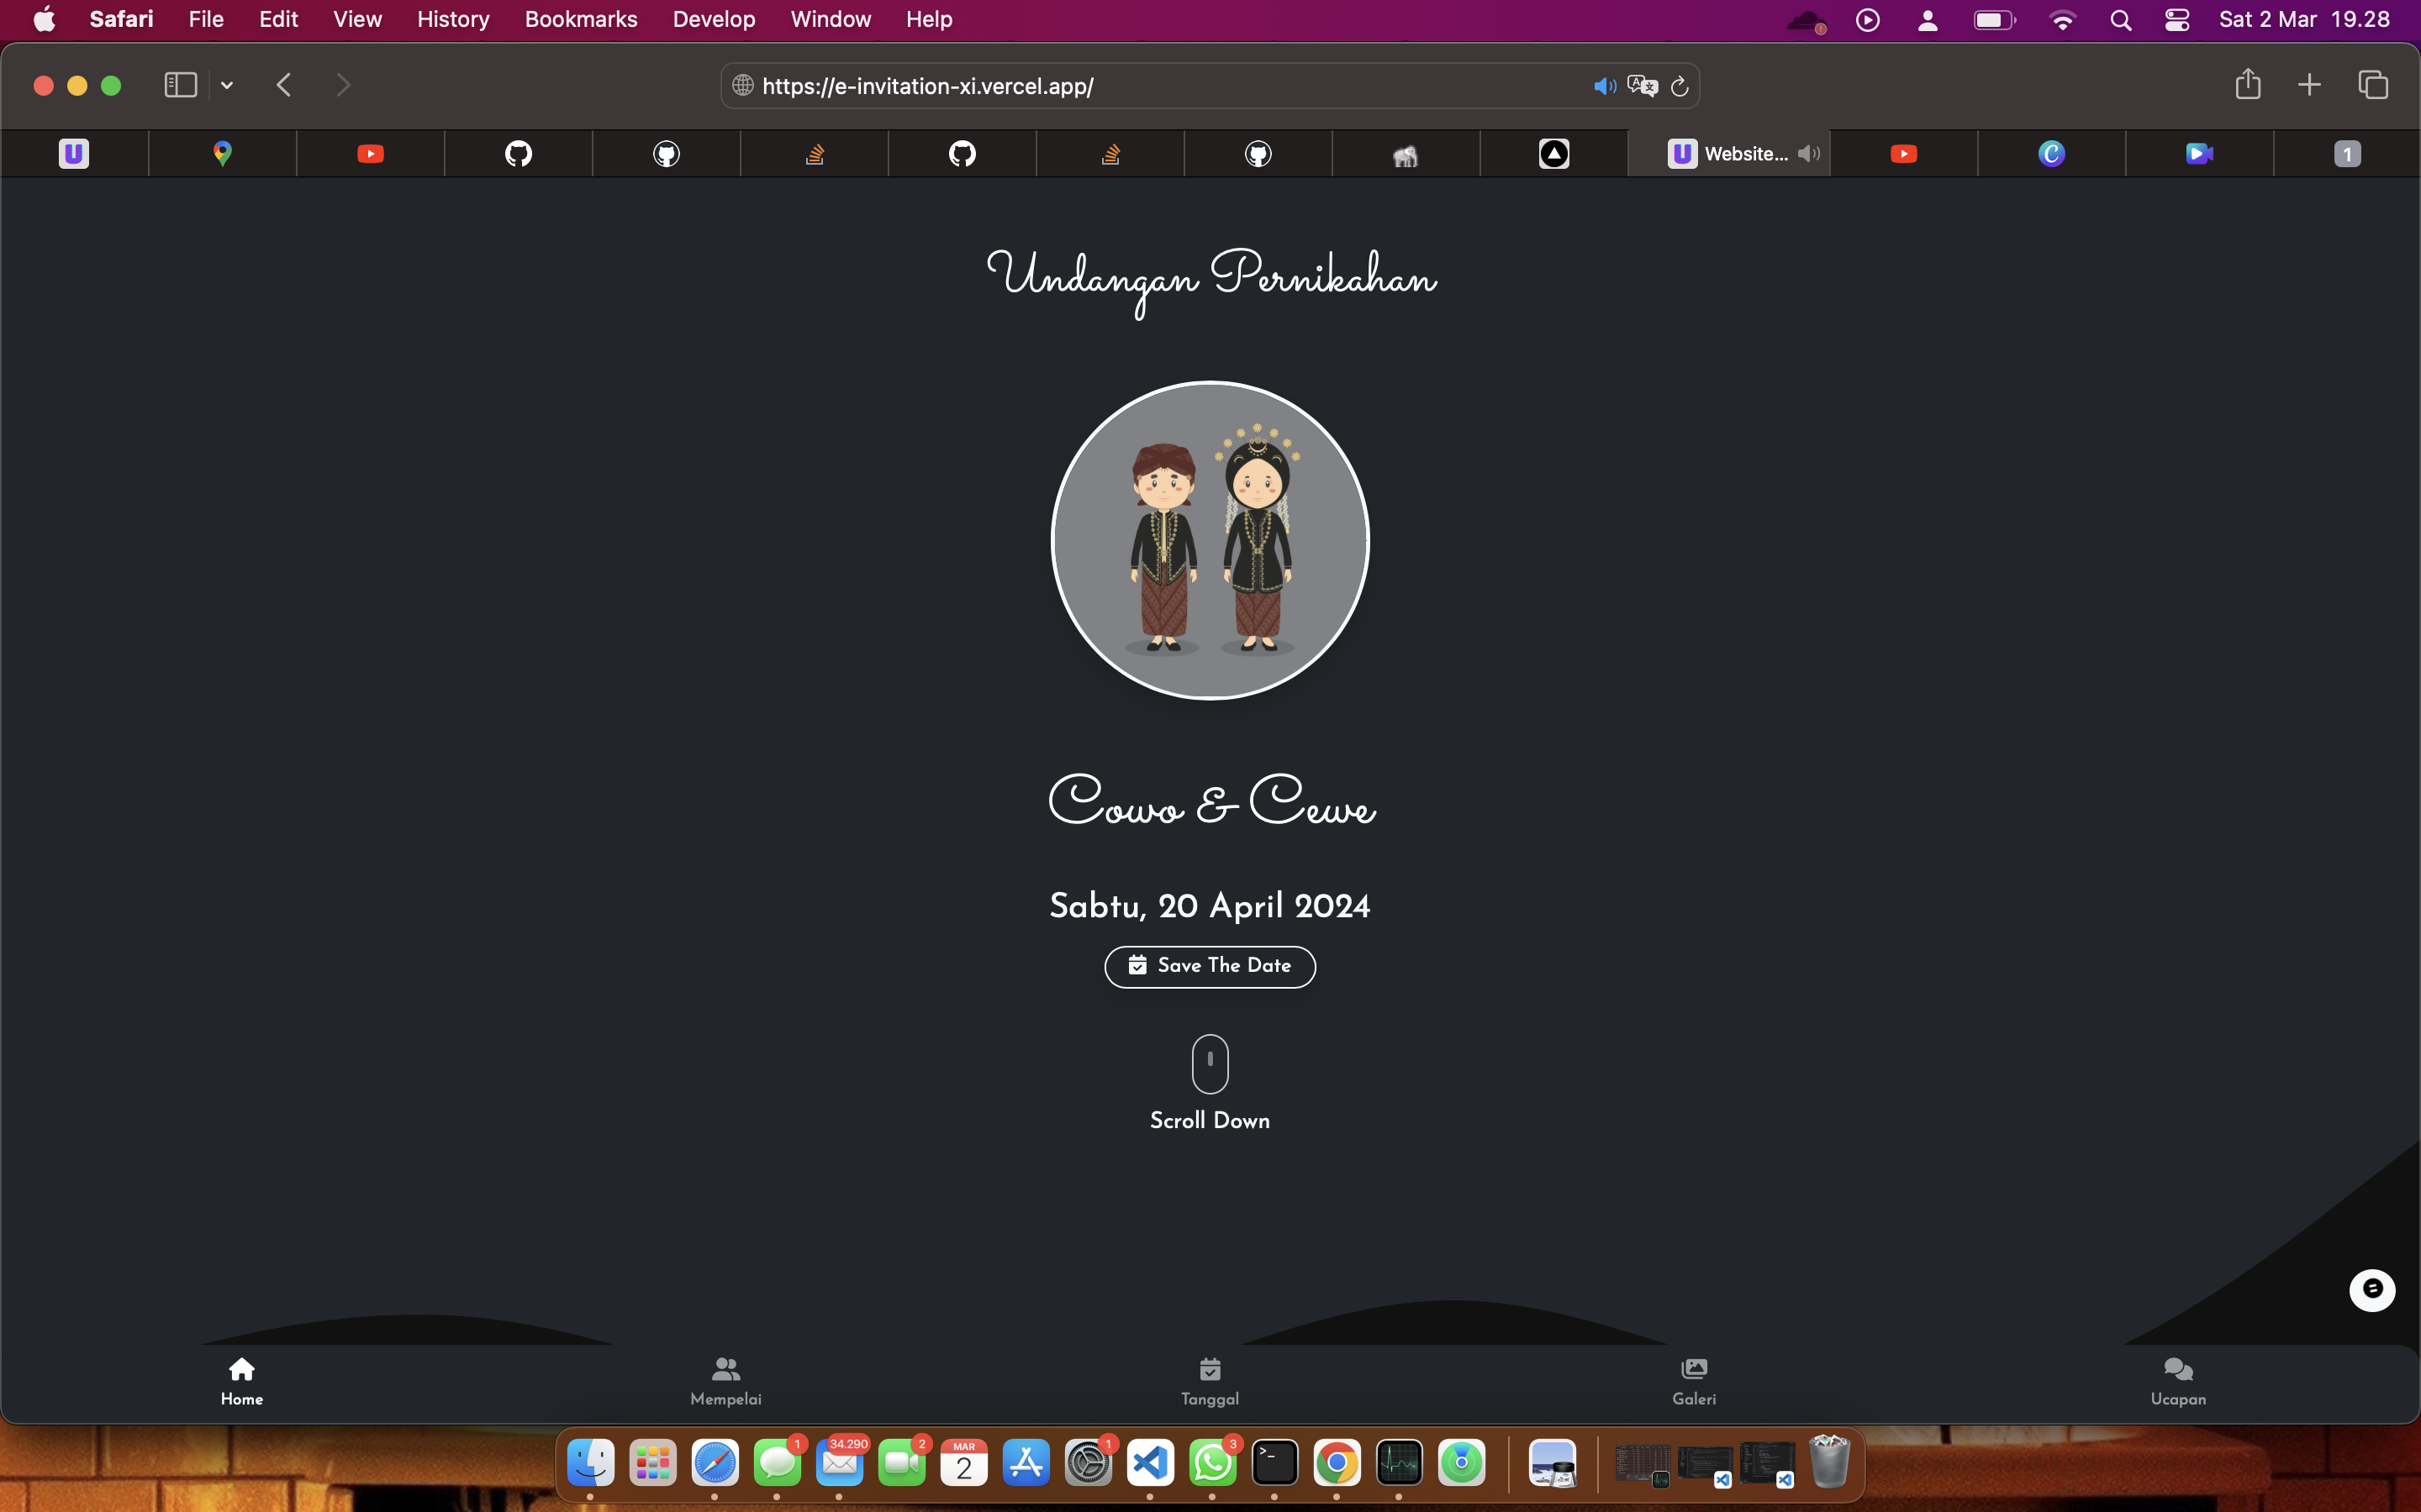Switch to the Vercel triangle tab
The height and width of the screenshot is (1512, 2421).
(1553, 153)
